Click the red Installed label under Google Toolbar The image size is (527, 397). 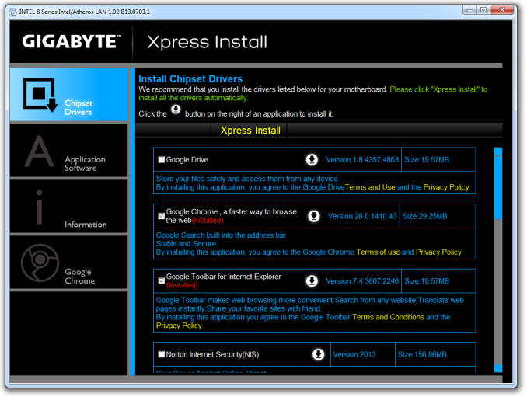coord(182,285)
